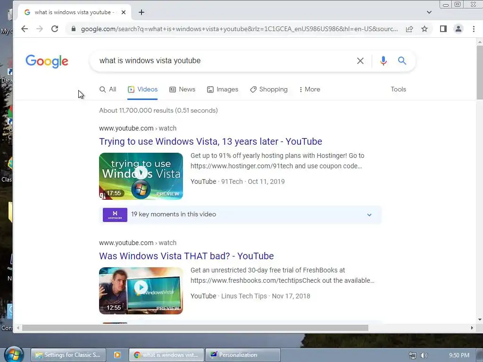Viewport: 483px width, 362px height.
Task: Click second www.youtube.com › watch URL
Action: pyautogui.click(x=138, y=243)
